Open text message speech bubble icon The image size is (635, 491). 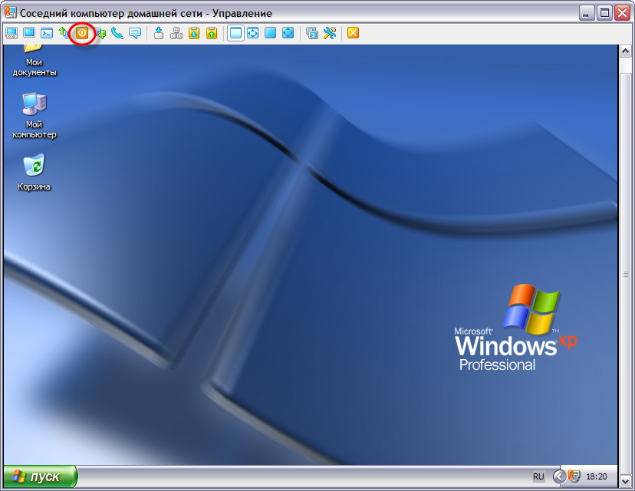pos(135,33)
